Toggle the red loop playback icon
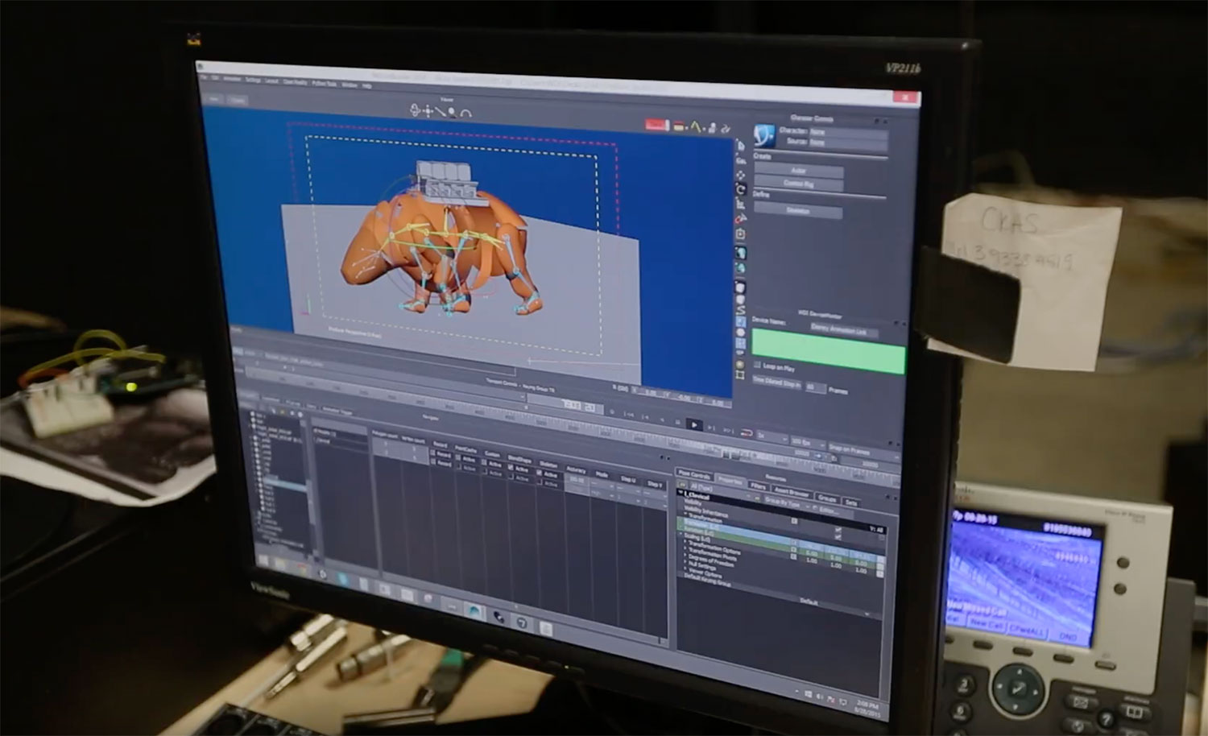This screenshot has width=1208, height=736. pos(747,433)
